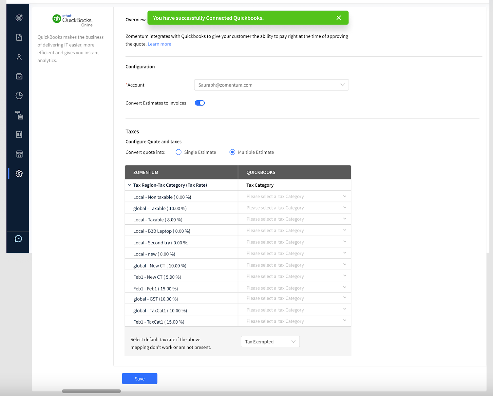Open tax category dropdown for Feb1 - TaxCat1
The width and height of the screenshot is (493, 396).
point(295,321)
